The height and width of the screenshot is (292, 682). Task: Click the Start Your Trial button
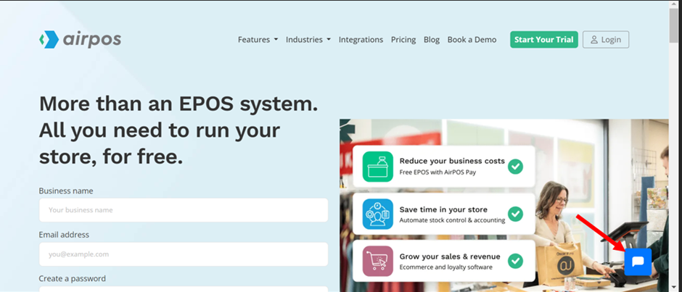(544, 40)
